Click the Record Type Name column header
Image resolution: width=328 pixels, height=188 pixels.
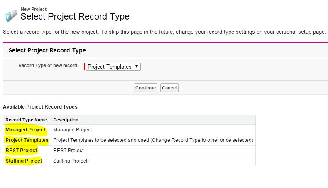coord(26,120)
